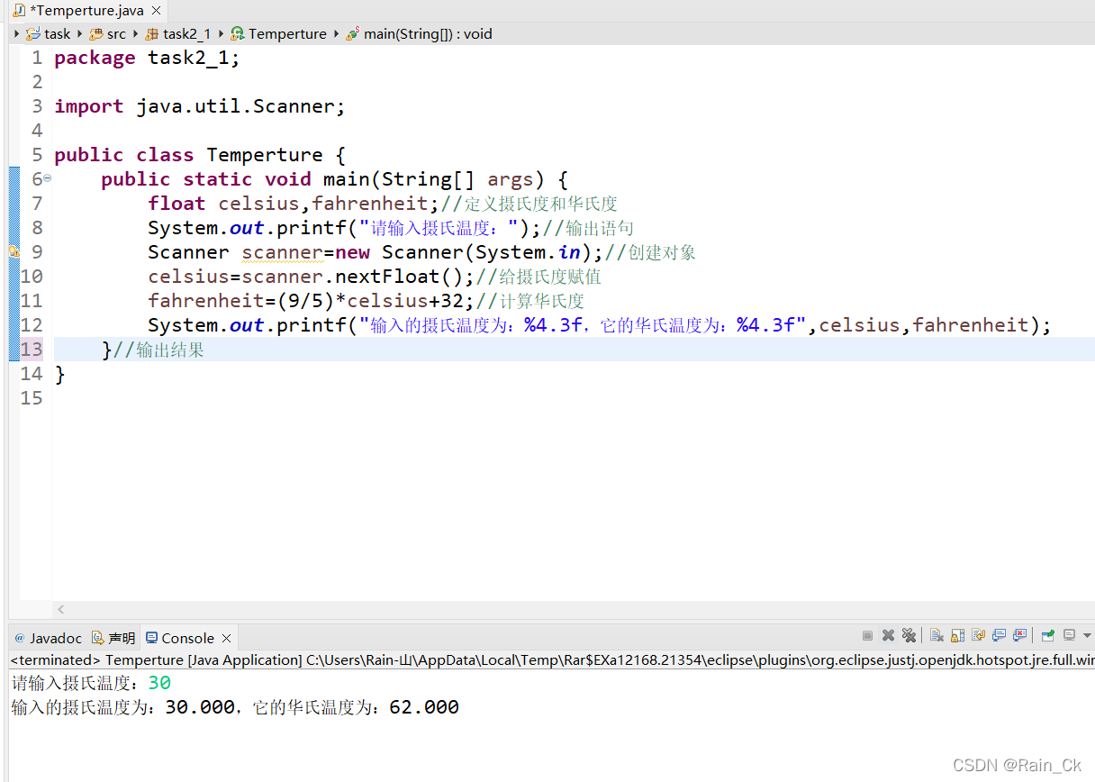Image resolution: width=1095 pixels, height=782 pixels.
Task: Click the Java file icon on editor tab
Action: 19,11
